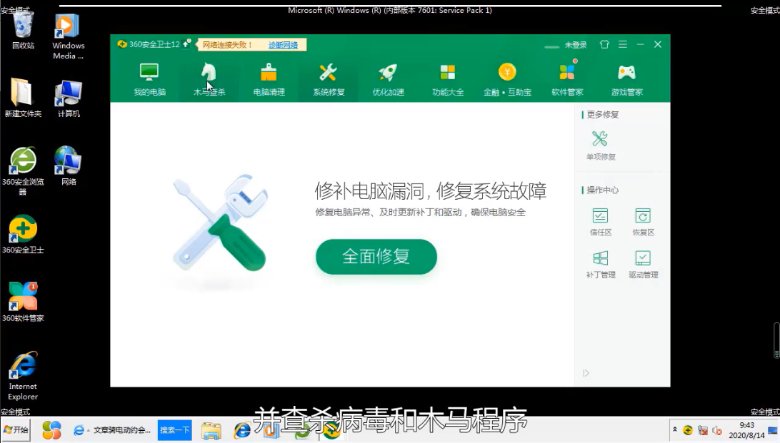
Task: Select the Internet Explorer desktop shortcut
Action: (x=23, y=376)
